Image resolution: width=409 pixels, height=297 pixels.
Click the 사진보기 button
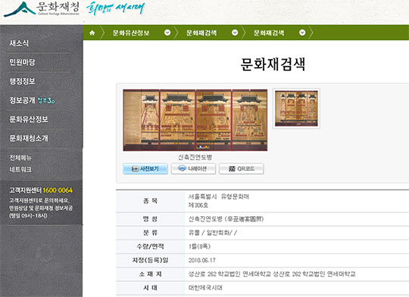coord(145,169)
